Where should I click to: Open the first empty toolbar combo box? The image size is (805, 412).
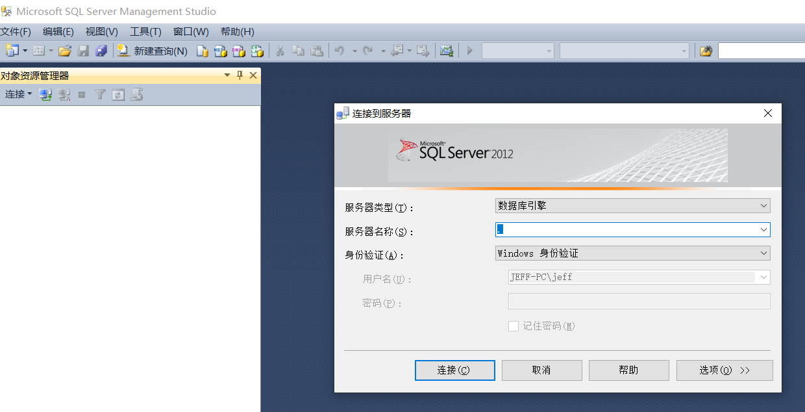[x=518, y=51]
